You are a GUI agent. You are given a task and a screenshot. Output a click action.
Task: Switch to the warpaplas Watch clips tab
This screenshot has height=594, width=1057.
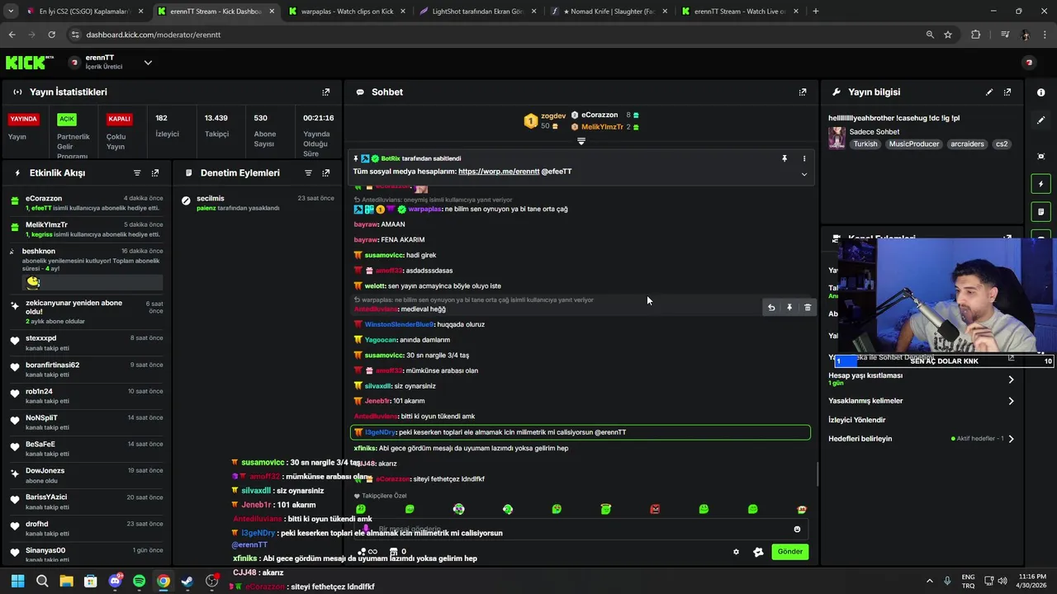point(345,12)
